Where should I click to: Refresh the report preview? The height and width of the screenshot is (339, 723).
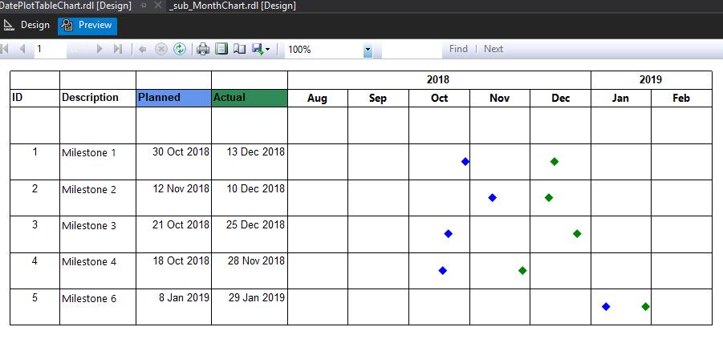coord(180,49)
